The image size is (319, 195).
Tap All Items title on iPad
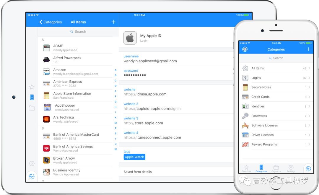pos(78,22)
